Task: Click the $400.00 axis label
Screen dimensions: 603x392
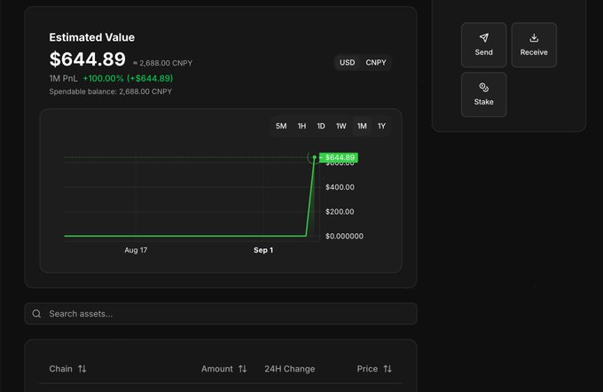Action: tap(340, 187)
